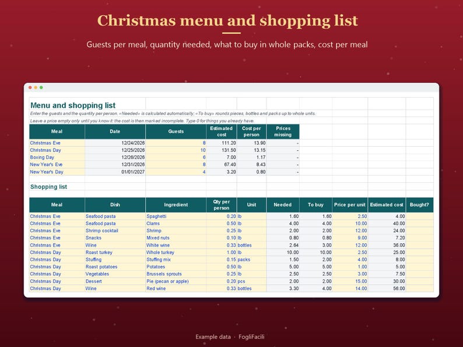
Task: Select the guests cell showing 10
Action: pos(176,150)
